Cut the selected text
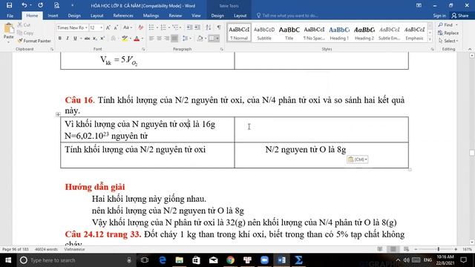The height and width of the screenshot is (267, 475). click(24, 24)
